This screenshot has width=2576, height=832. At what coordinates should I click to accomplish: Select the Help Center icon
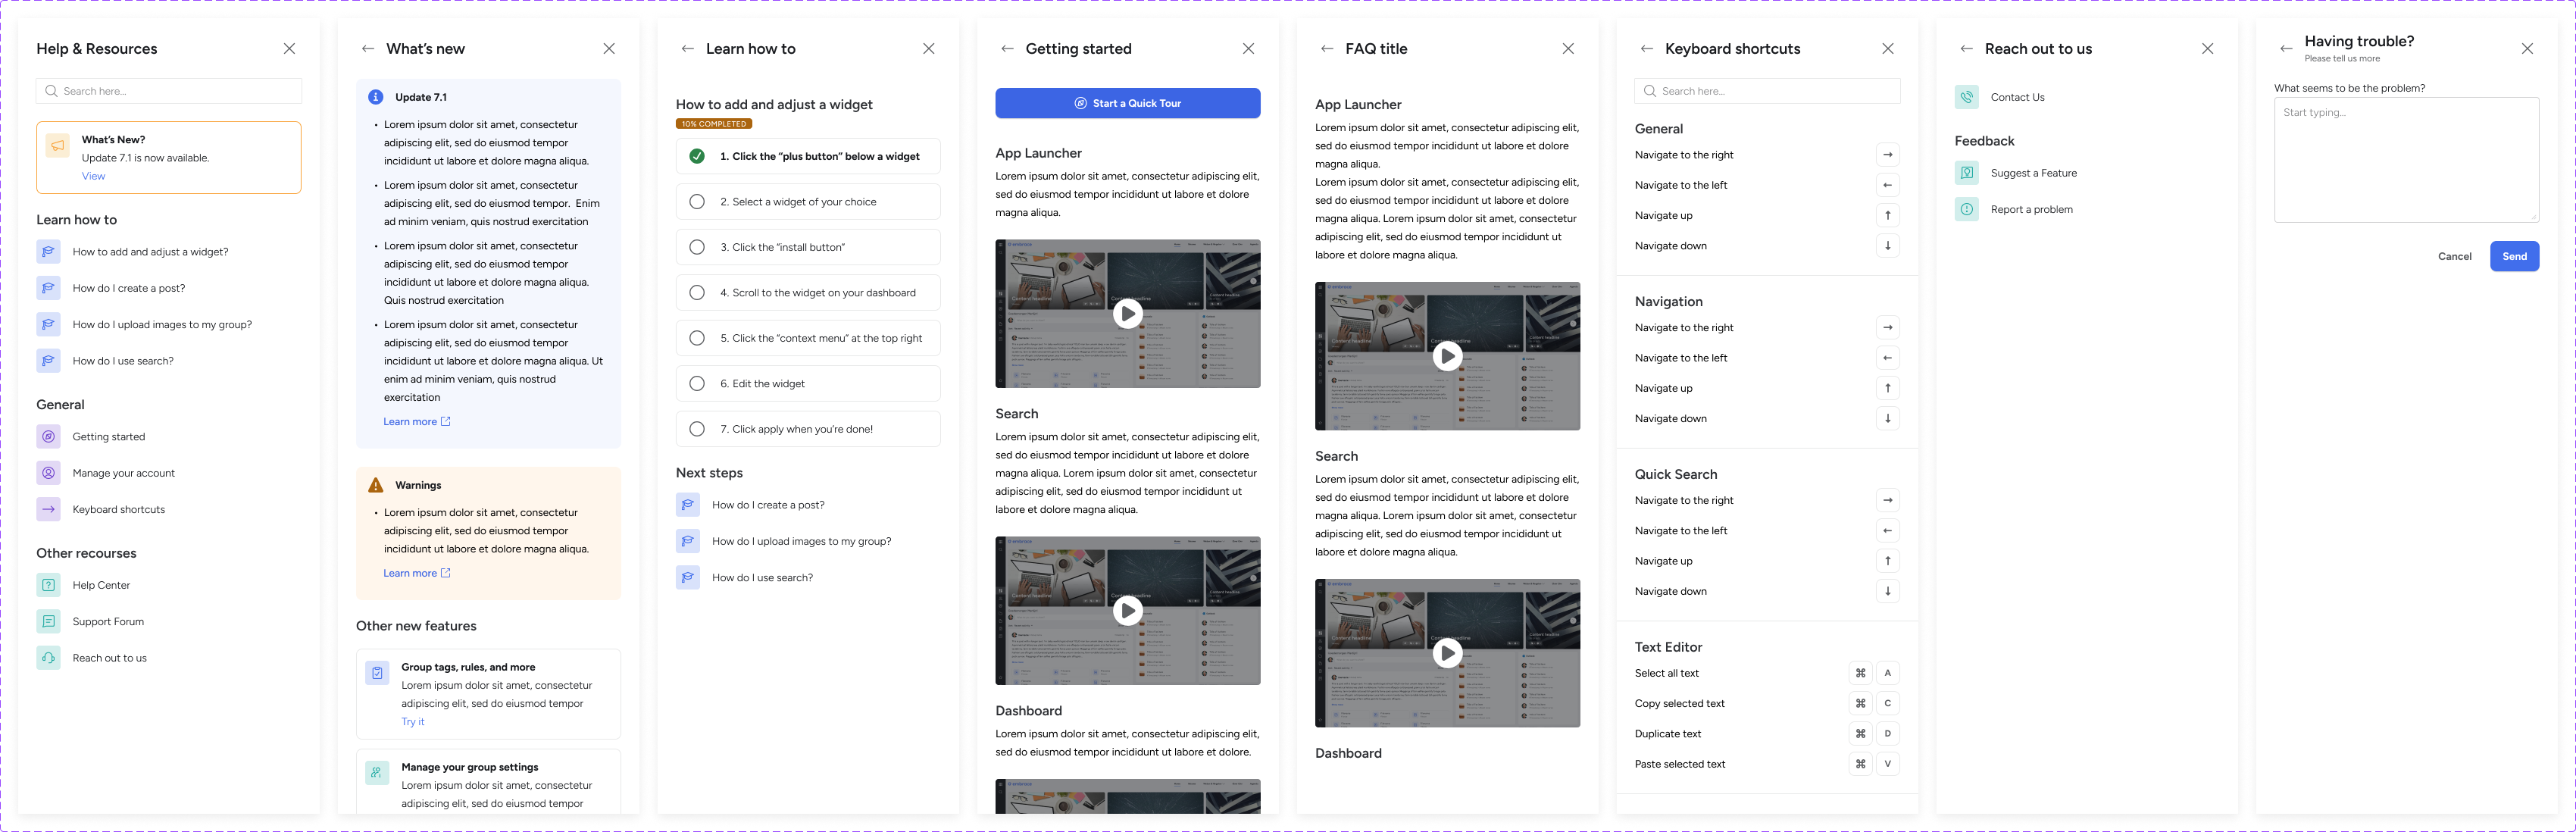point(48,585)
